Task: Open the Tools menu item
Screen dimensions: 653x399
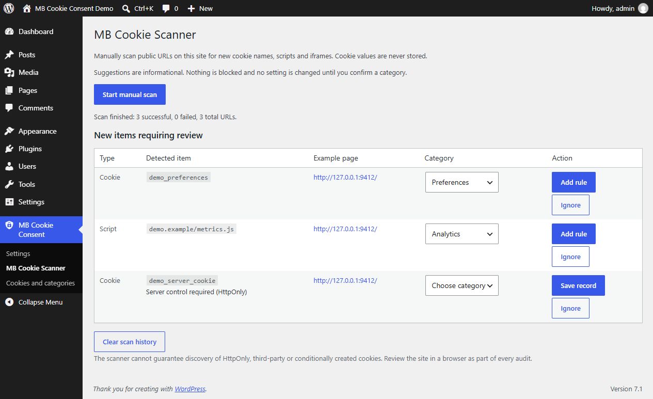Action: coord(41,184)
